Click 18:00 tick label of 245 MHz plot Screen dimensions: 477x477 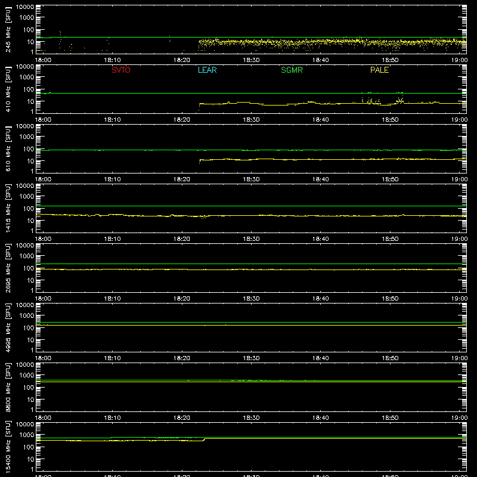pos(43,60)
